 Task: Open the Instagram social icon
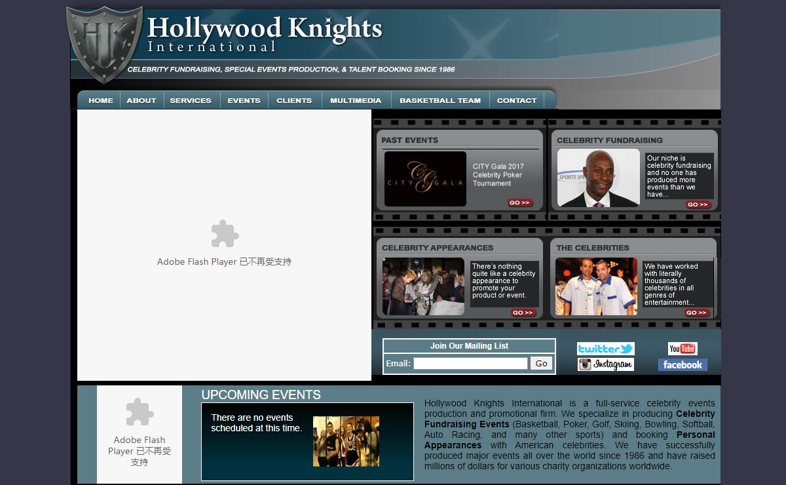[x=606, y=364]
